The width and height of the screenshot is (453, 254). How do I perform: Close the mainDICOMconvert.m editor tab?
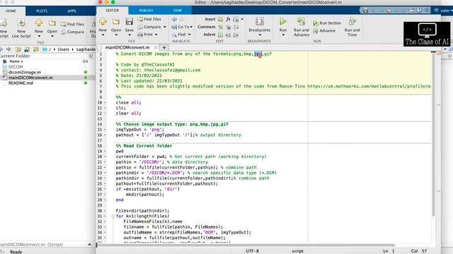pos(156,47)
